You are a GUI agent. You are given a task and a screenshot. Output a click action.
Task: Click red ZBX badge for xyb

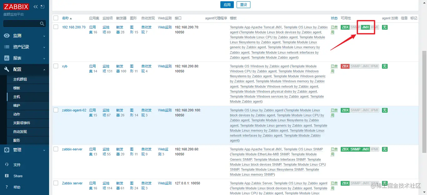pyautogui.click(x=345, y=66)
